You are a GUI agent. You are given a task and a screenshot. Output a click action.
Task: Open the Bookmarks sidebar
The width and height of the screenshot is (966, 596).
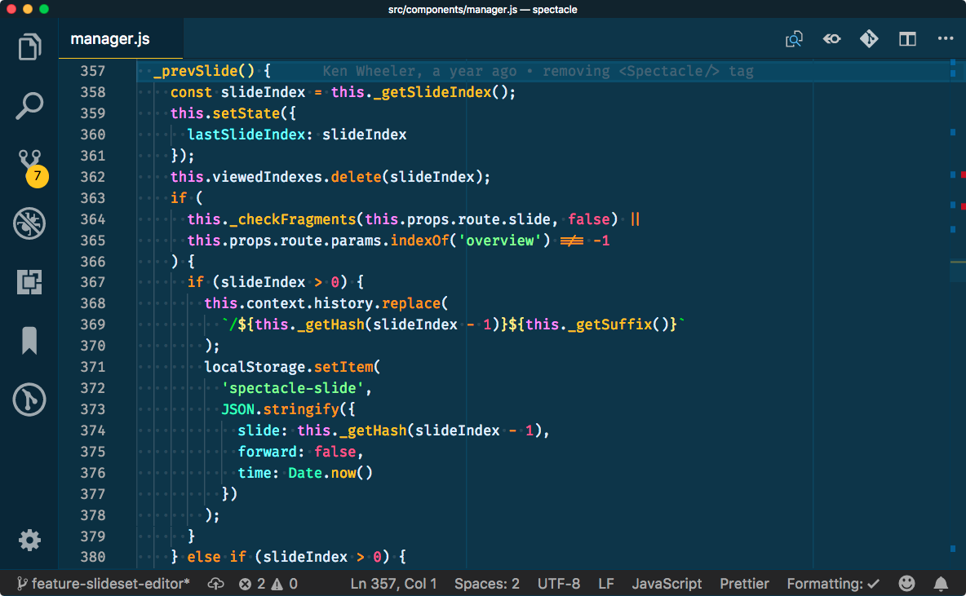click(29, 341)
